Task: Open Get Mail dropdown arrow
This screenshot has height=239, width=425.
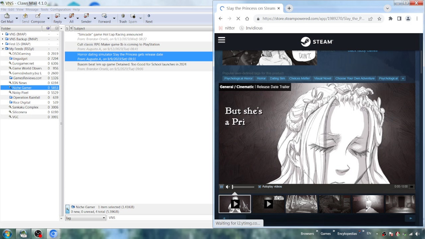Action: point(17,19)
